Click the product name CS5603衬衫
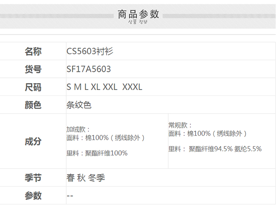 90,52
